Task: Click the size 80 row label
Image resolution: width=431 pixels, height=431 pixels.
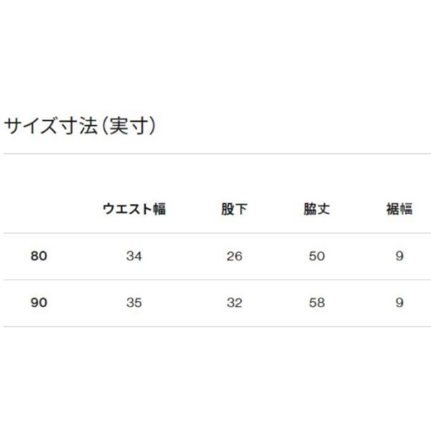Action: [x=39, y=256]
